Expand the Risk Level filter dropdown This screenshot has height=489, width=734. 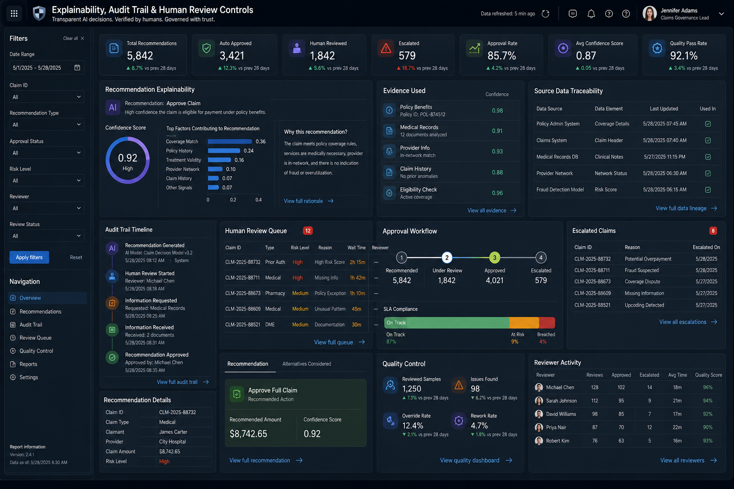point(47,181)
